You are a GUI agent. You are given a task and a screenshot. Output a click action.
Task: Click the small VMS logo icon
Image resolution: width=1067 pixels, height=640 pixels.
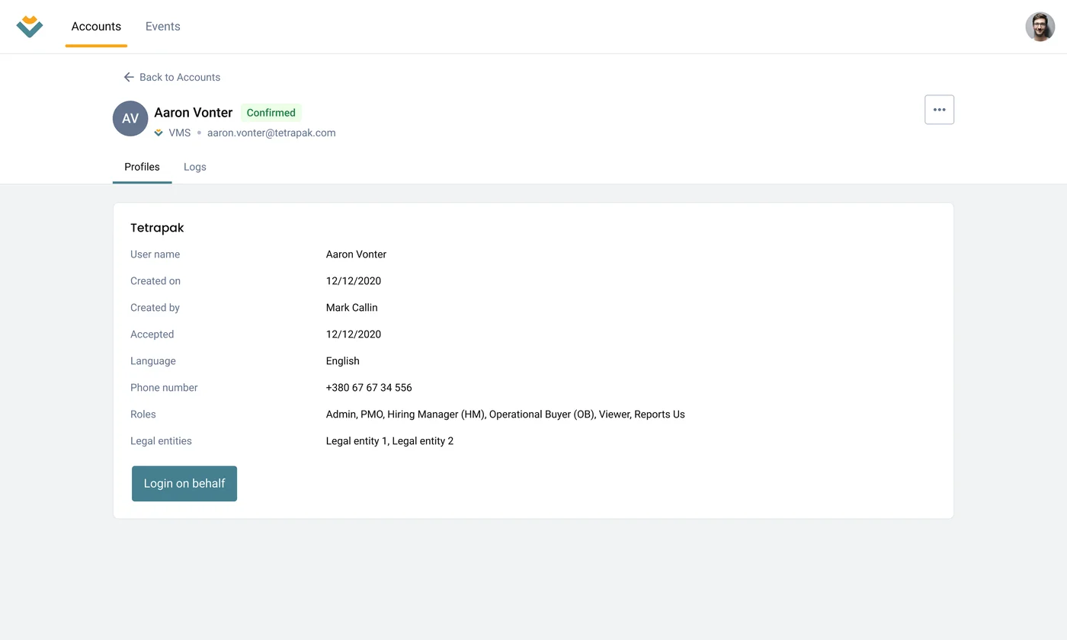159,133
